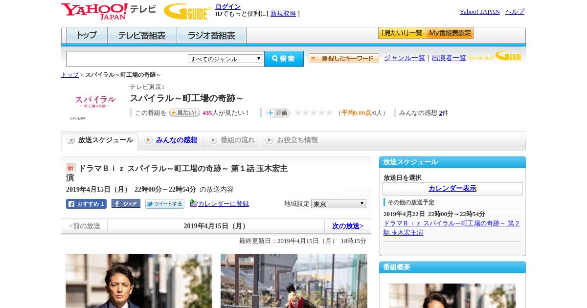Click the <前の放送 navigation button

(85, 226)
